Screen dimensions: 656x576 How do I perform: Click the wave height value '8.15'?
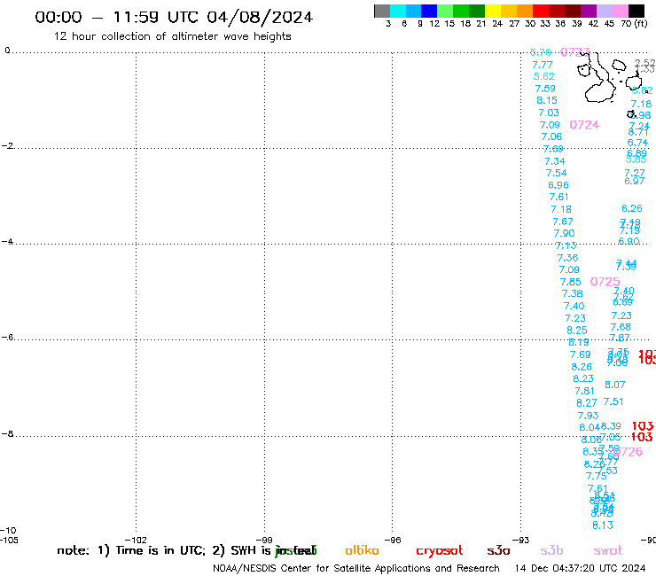(547, 100)
